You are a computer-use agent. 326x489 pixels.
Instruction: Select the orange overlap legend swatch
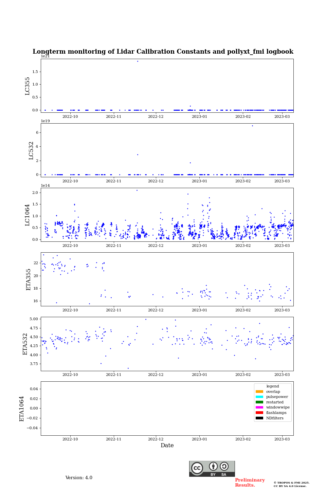tap(259, 392)
